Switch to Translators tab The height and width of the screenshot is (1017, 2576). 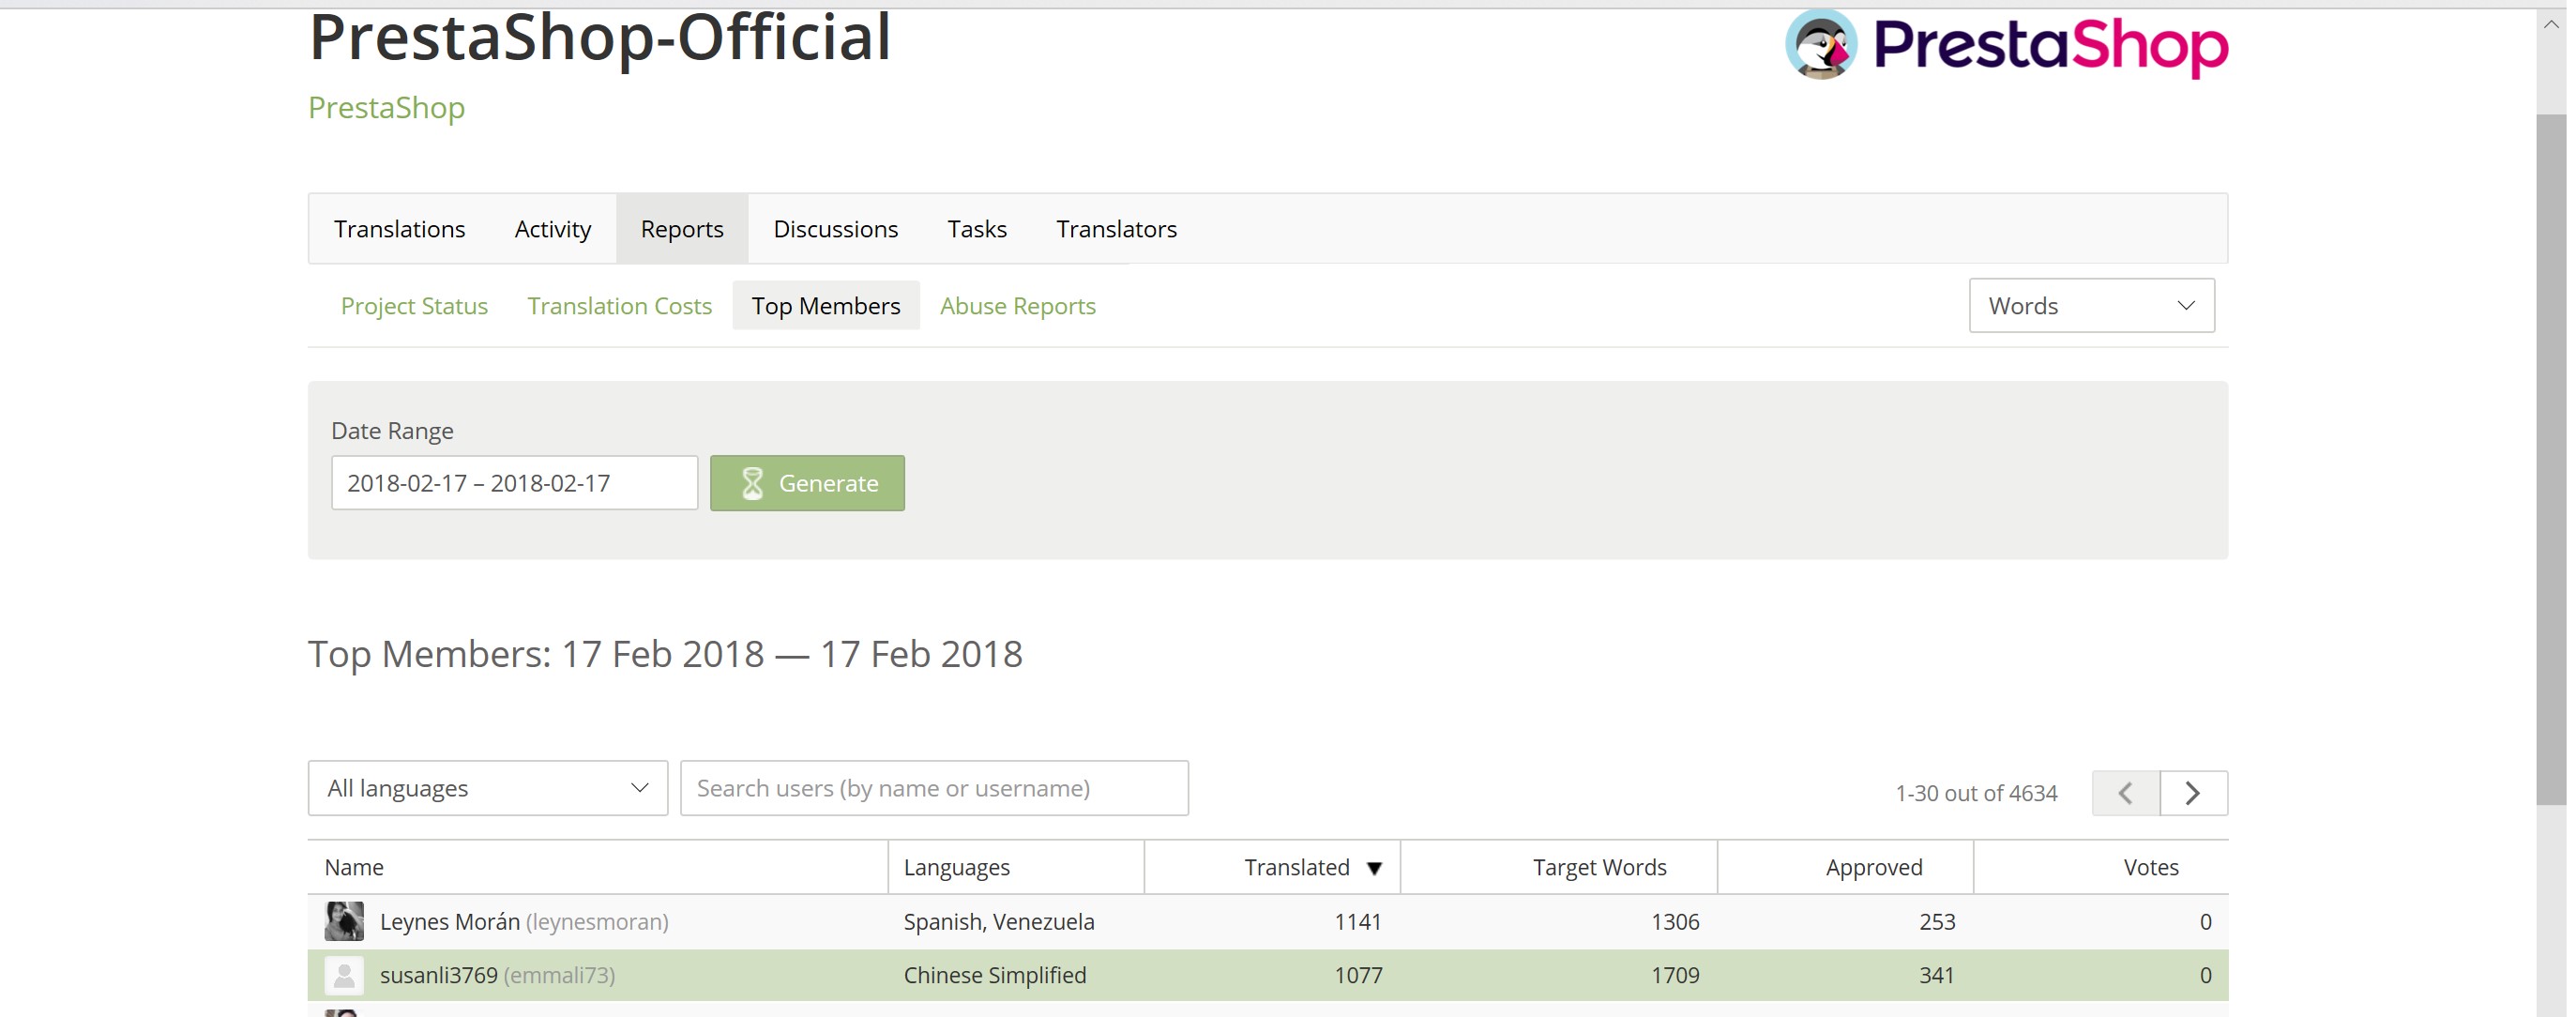pyautogui.click(x=1116, y=229)
